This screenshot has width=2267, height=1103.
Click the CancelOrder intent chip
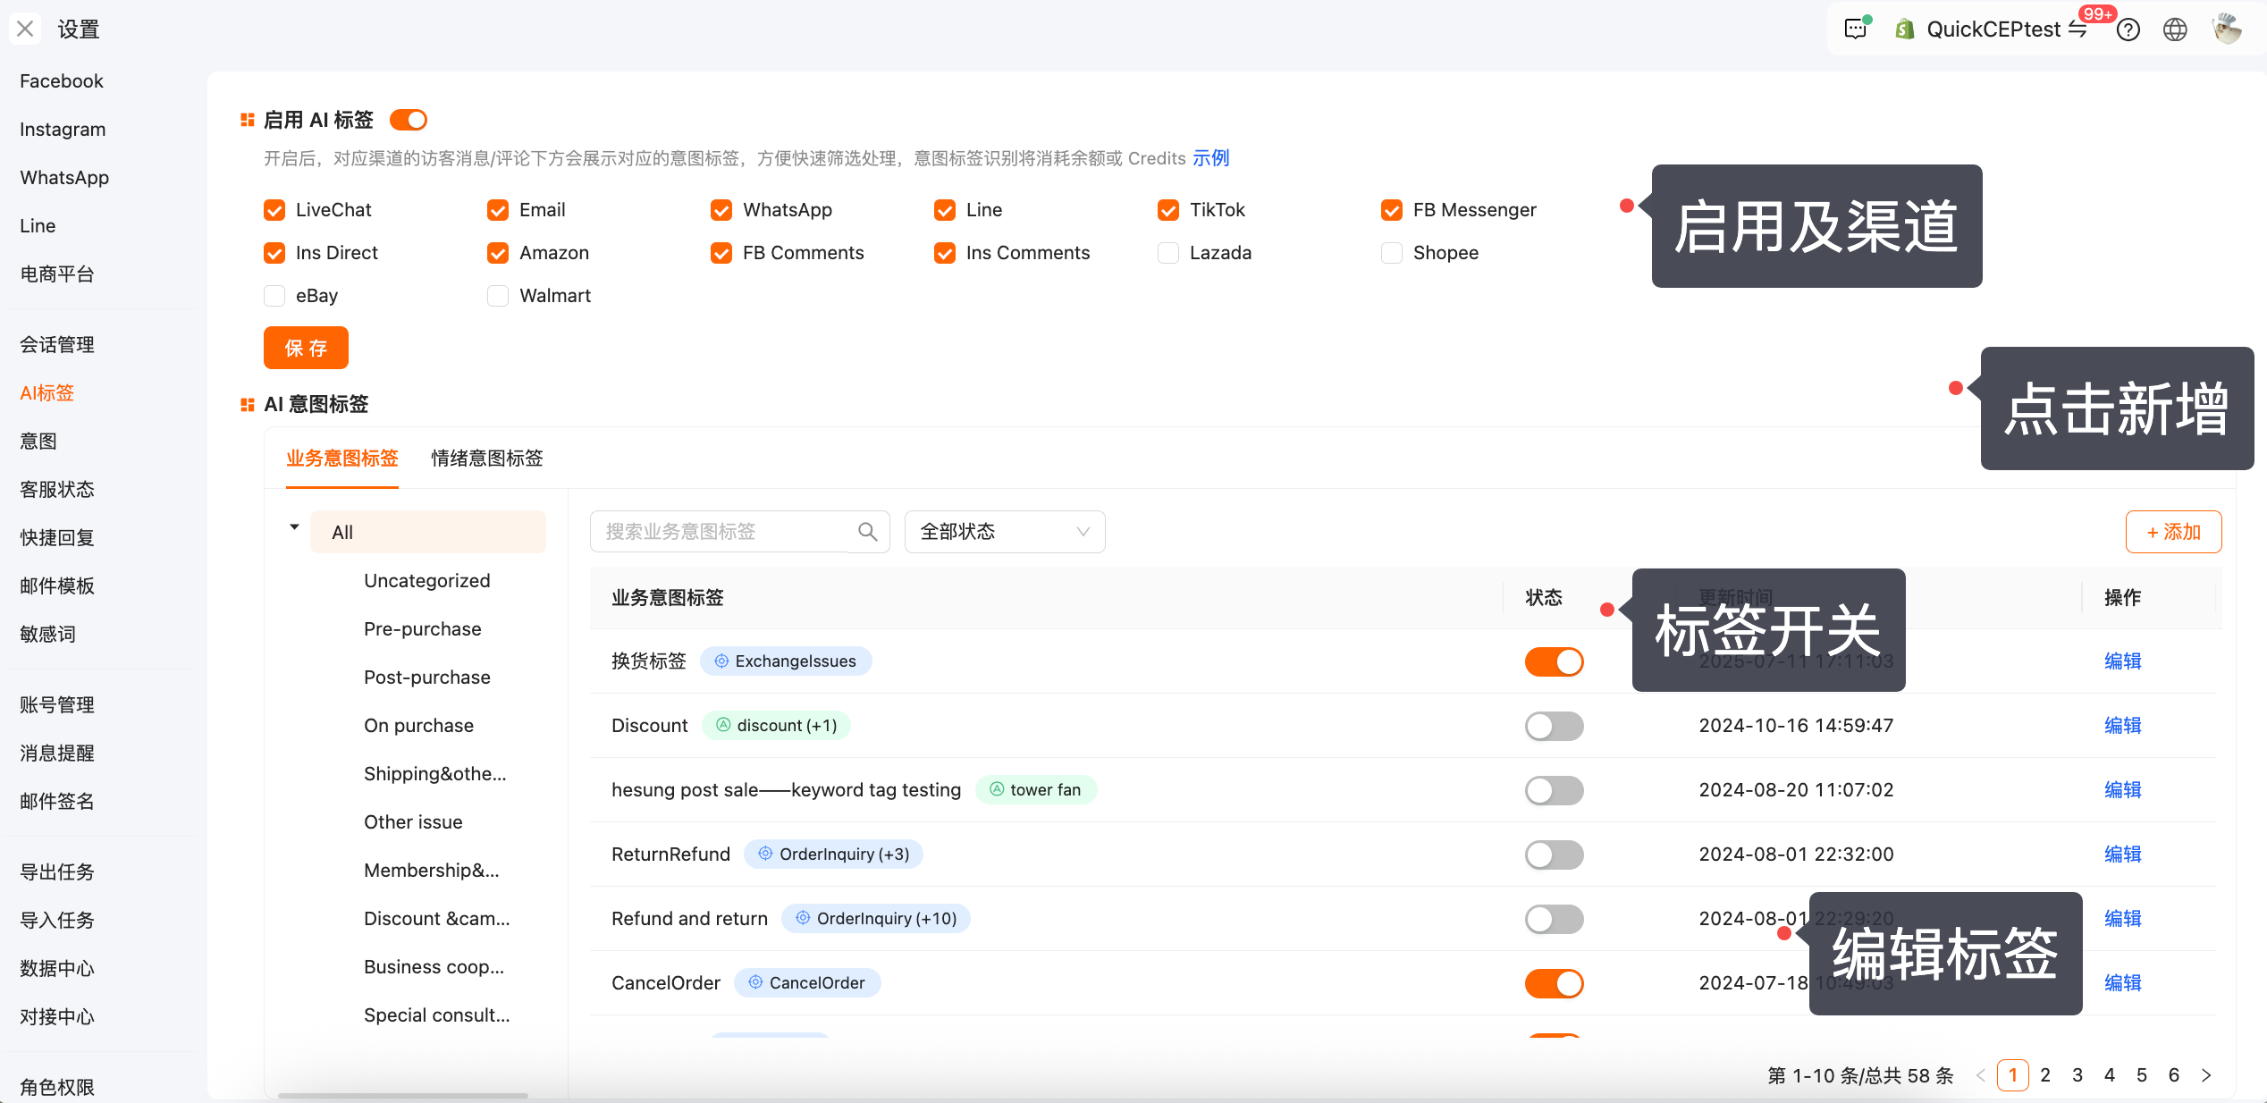[x=807, y=982]
